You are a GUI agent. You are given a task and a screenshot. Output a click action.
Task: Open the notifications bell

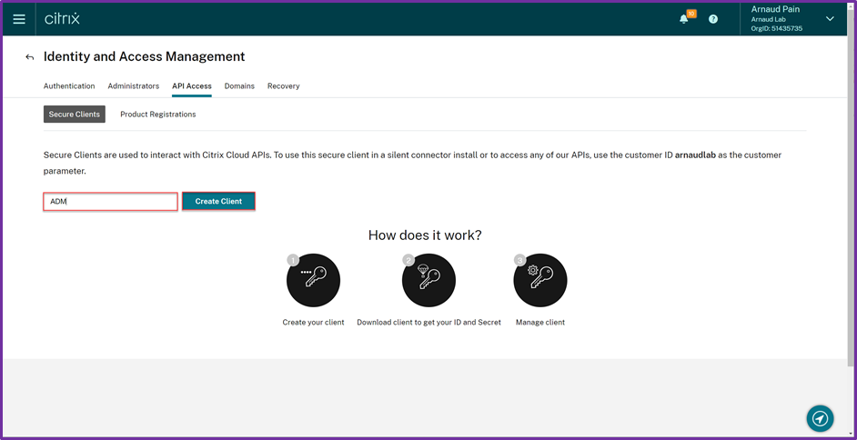pos(684,19)
